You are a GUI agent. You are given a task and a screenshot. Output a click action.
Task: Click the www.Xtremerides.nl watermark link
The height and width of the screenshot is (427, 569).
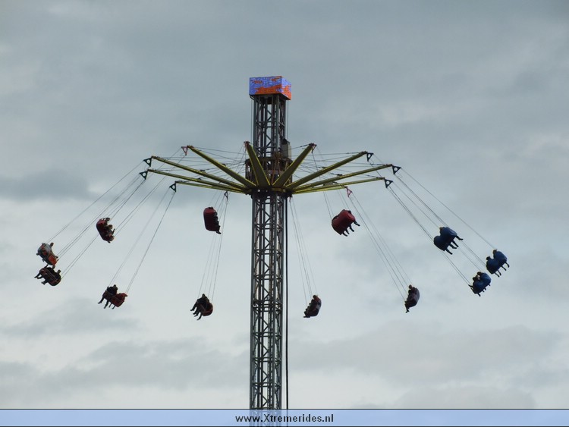[284, 419]
